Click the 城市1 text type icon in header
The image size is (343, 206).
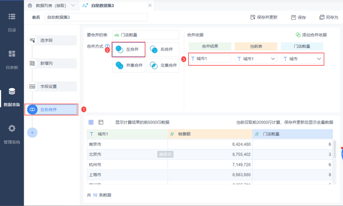[x=92, y=134]
